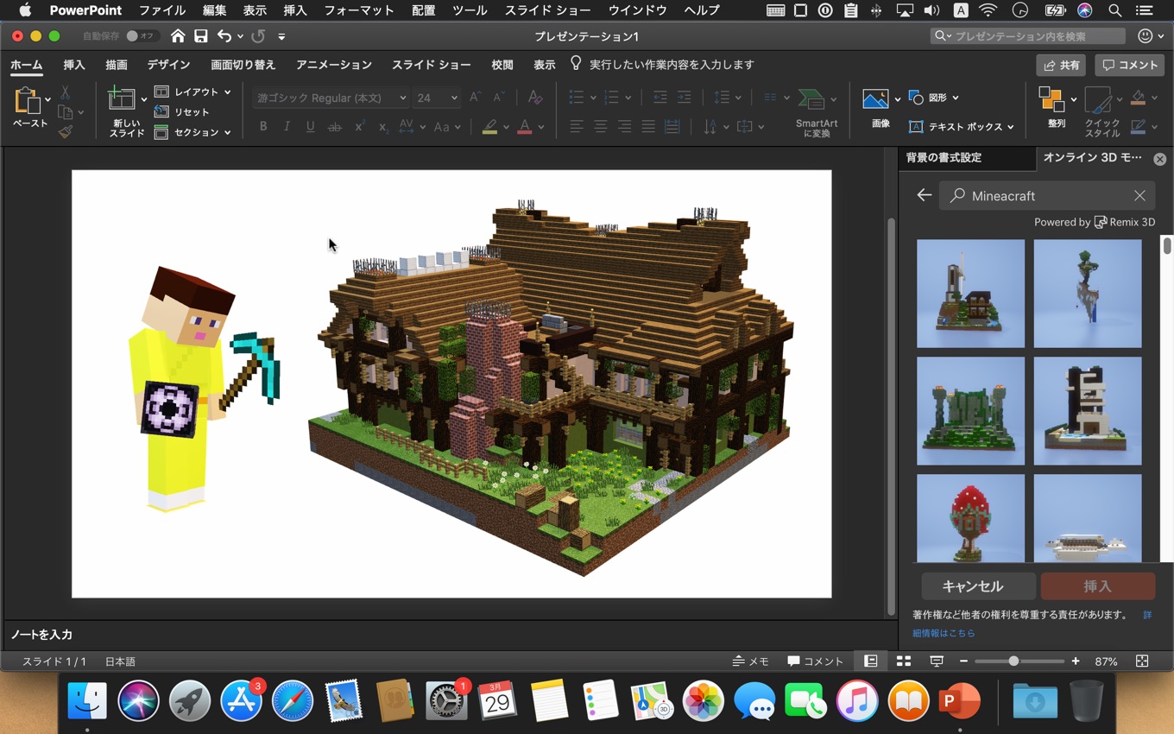Click the text highlight color marker
Image resolution: width=1174 pixels, height=734 pixels.
click(489, 127)
